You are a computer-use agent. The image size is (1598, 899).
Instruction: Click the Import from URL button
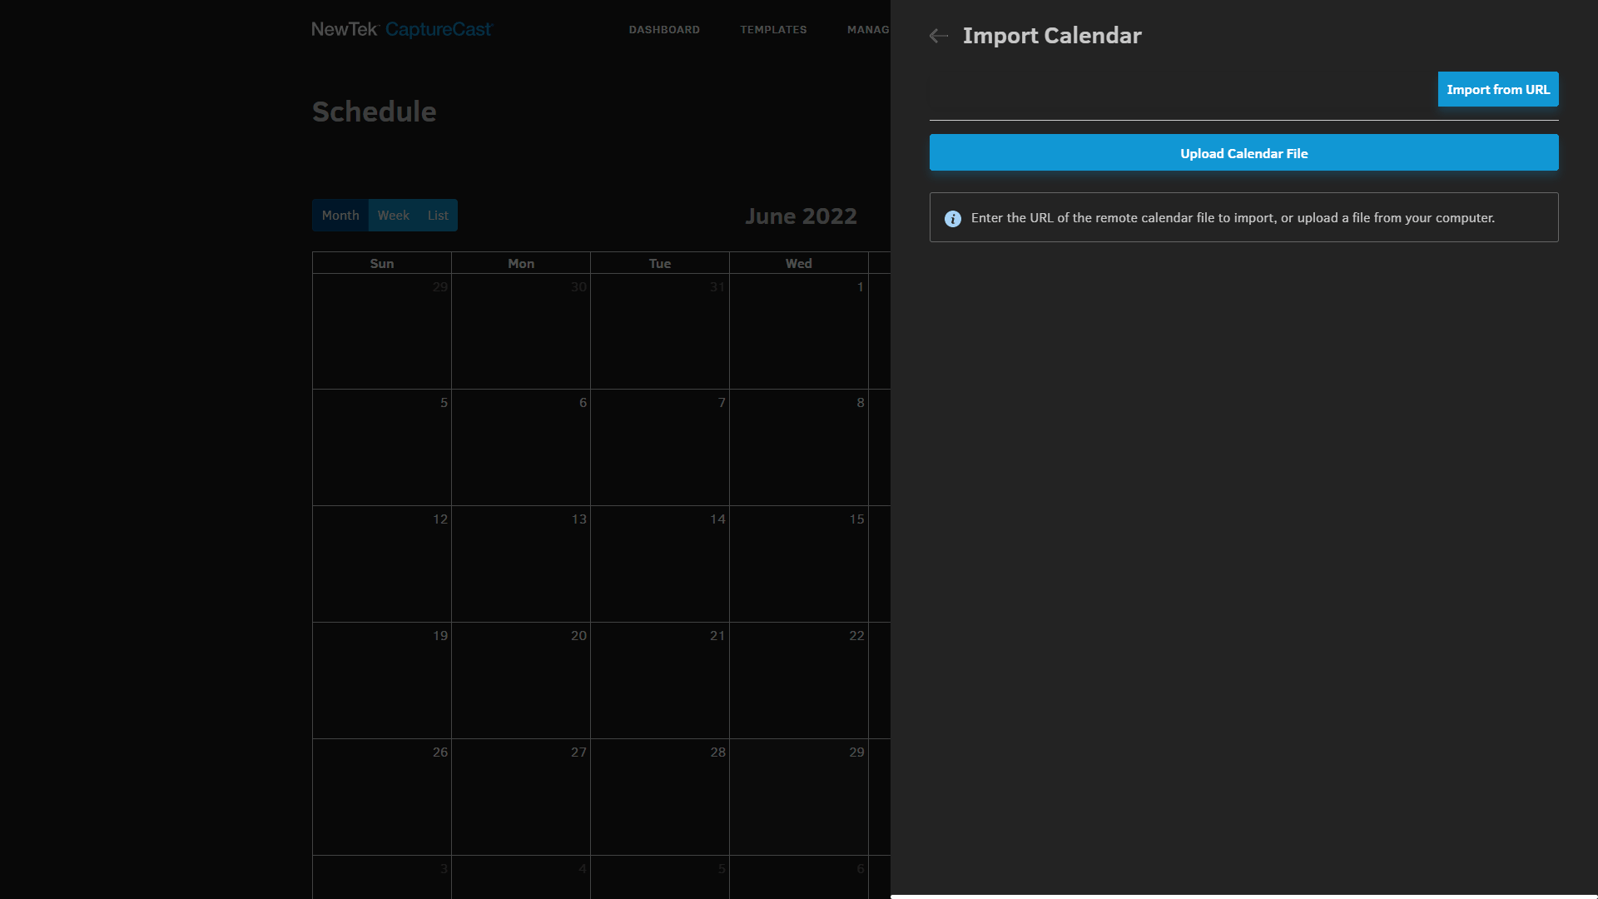(1497, 89)
